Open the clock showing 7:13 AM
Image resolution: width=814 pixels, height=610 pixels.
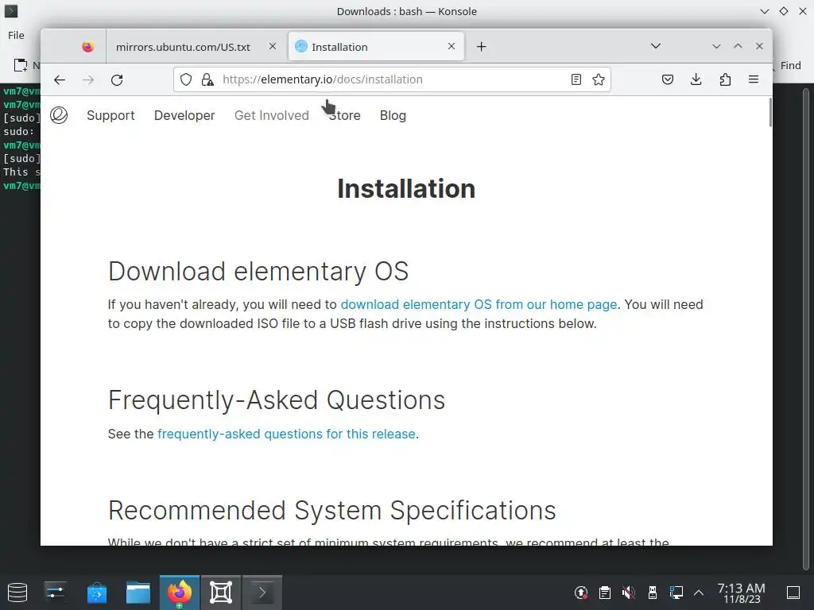[742, 593]
